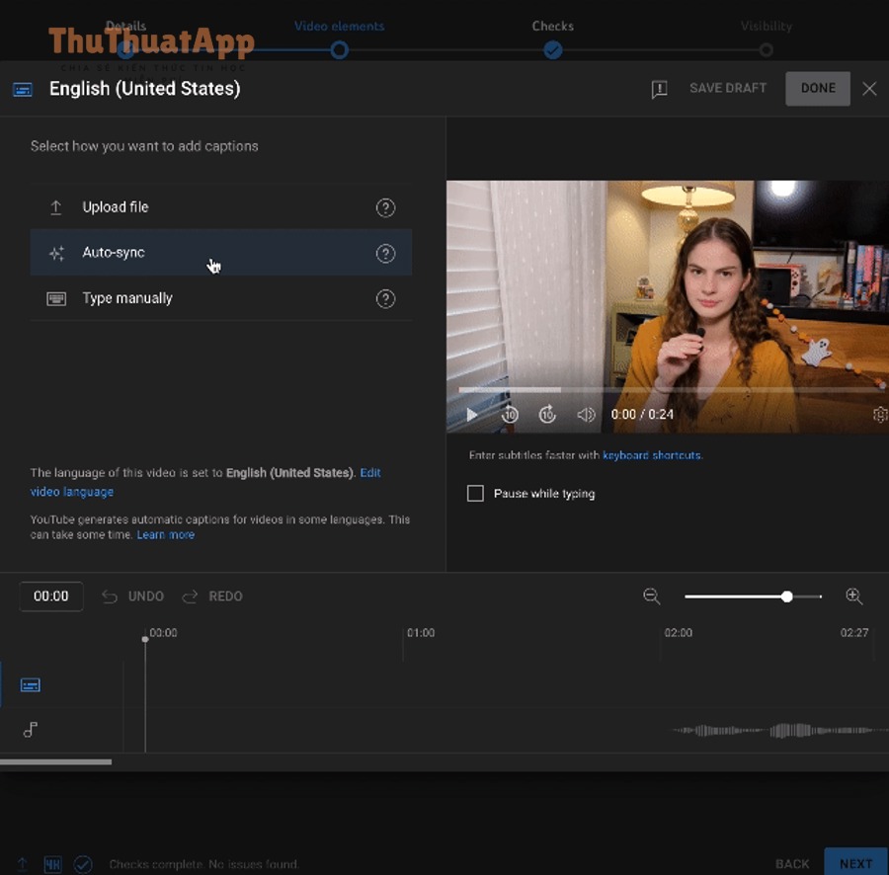Mute the video with the speaker icon

[x=586, y=415]
